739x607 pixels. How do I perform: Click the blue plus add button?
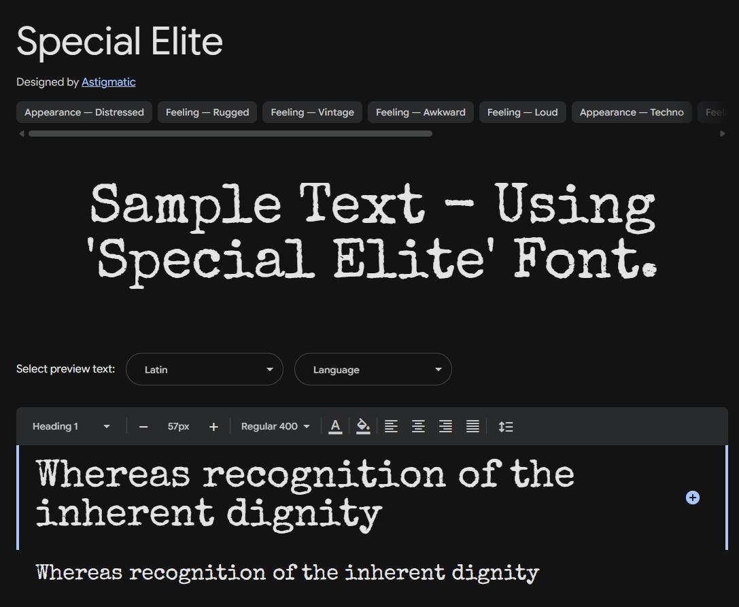692,498
